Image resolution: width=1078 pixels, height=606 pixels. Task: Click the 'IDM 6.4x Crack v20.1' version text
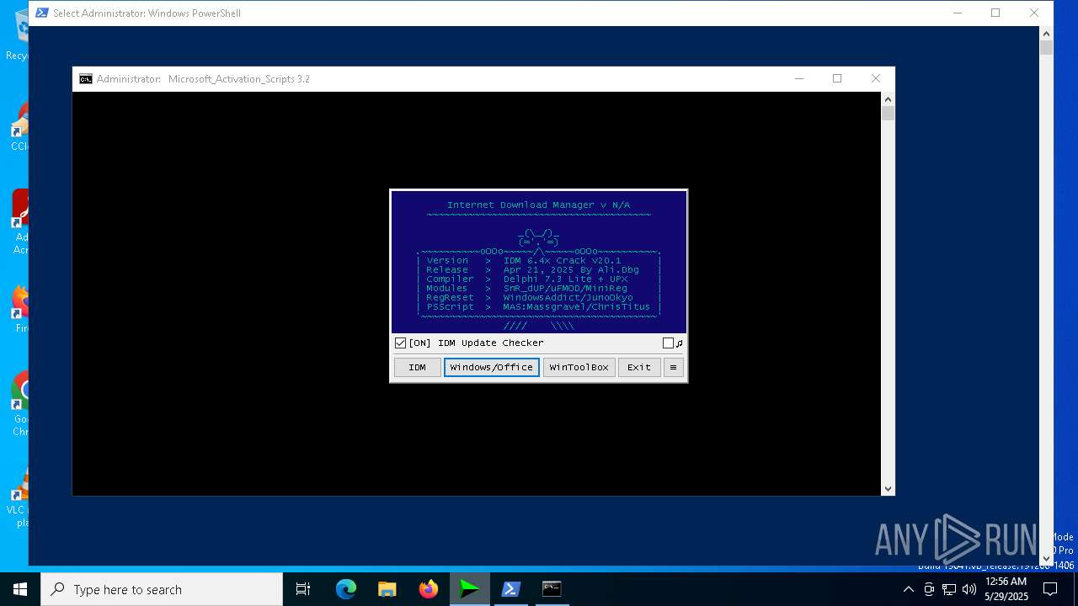pos(562,261)
